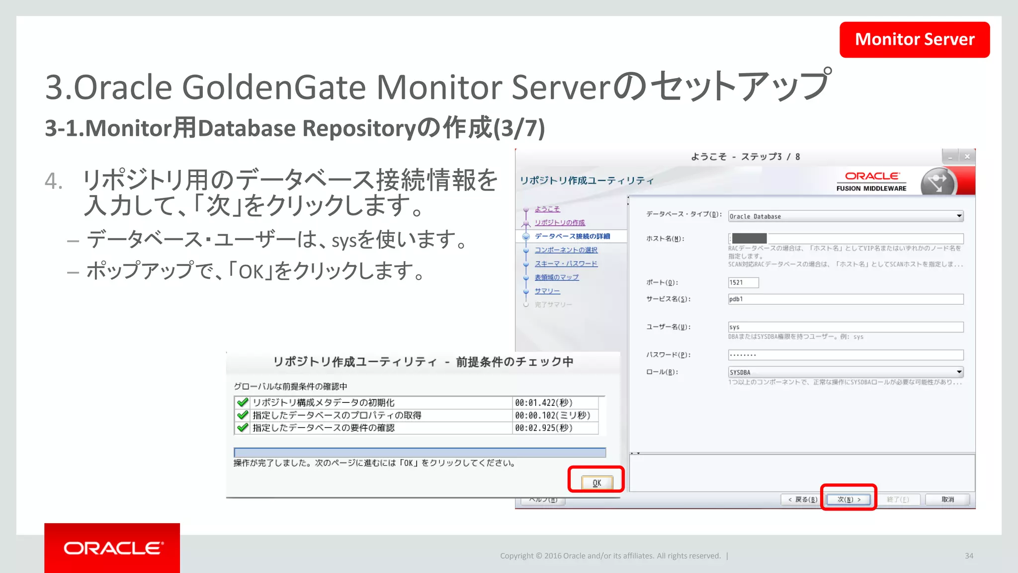
Task: Click the row リポジトリ構成メタデータの初期化
Action: pyautogui.click(x=416, y=402)
